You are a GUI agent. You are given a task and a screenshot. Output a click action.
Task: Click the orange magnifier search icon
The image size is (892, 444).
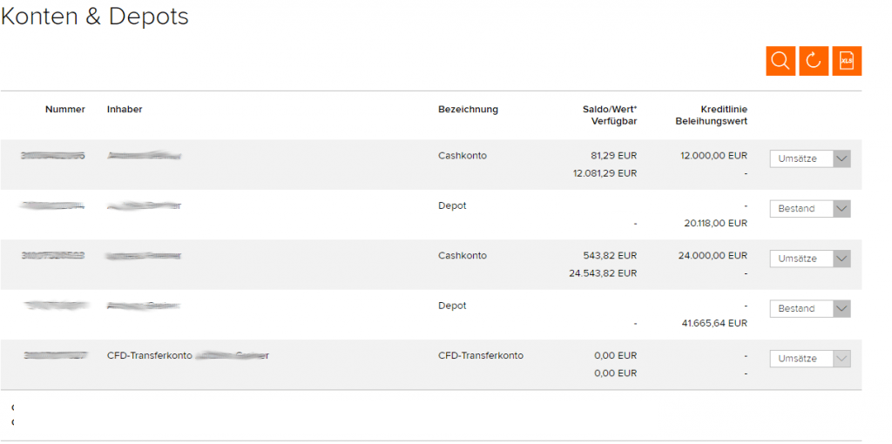click(780, 61)
